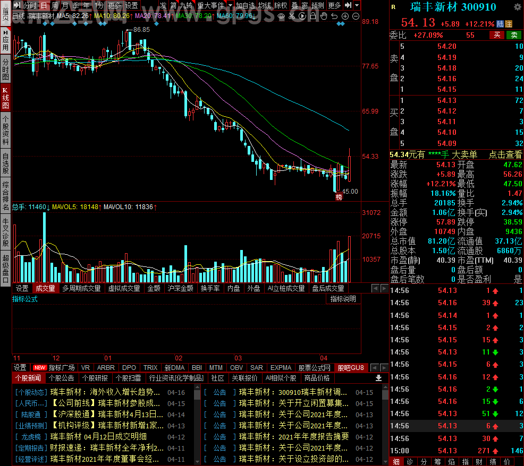Click 点击查看 link for large sell order

pos(505,154)
